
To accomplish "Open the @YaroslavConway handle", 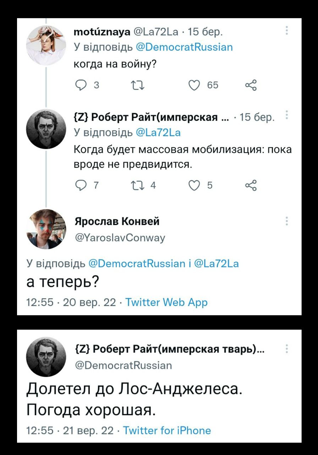I will point(119,237).
